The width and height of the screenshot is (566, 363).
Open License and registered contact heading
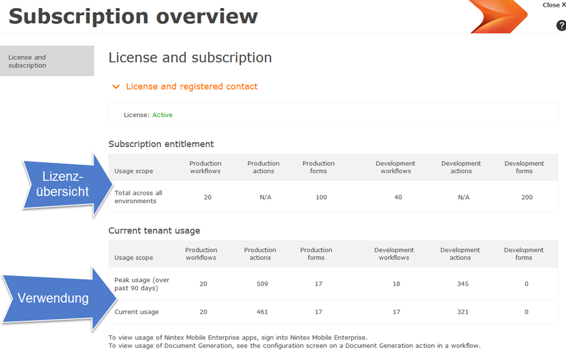[192, 87]
